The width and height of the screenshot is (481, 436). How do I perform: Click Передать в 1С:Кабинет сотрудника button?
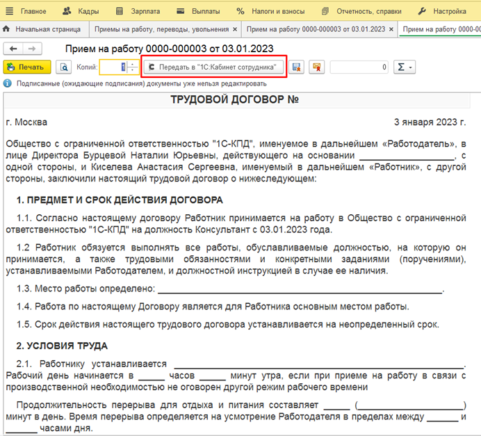(x=213, y=67)
